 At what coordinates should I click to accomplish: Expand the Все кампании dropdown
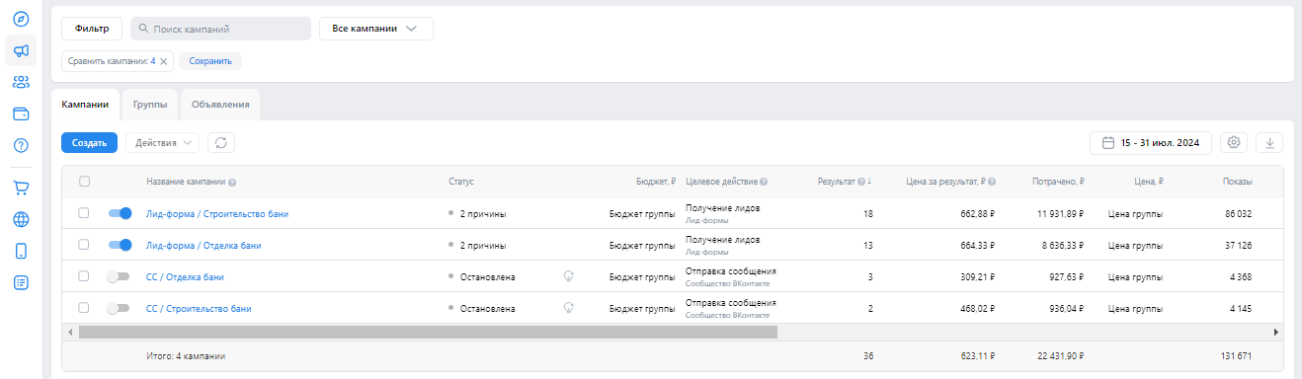click(376, 29)
